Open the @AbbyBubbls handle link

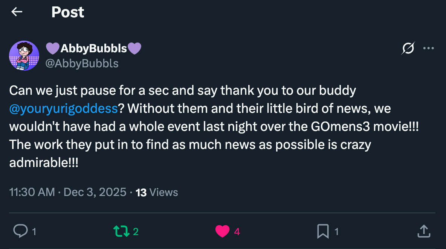point(82,64)
